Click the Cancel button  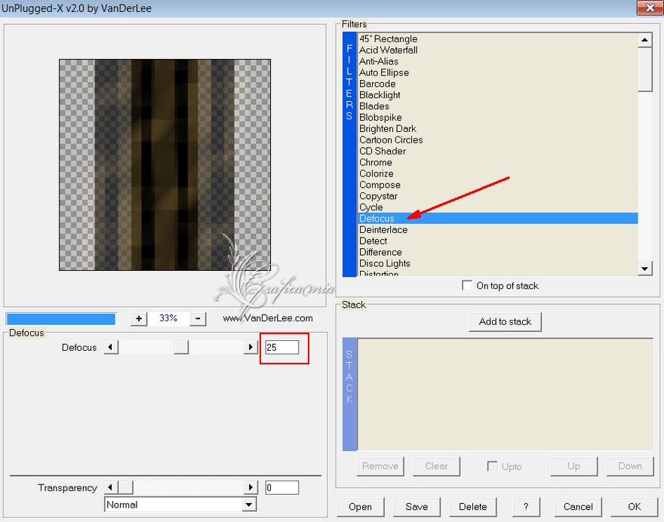pyautogui.click(x=578, y=507)
